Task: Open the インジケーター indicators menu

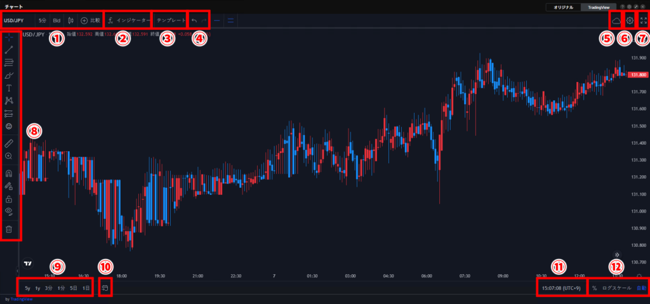Action: click(128, 21)
